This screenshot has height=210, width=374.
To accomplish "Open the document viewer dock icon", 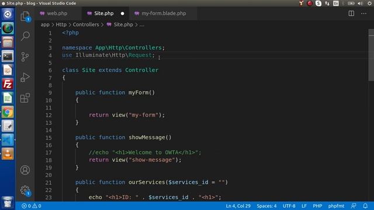I will pos(8,70).
